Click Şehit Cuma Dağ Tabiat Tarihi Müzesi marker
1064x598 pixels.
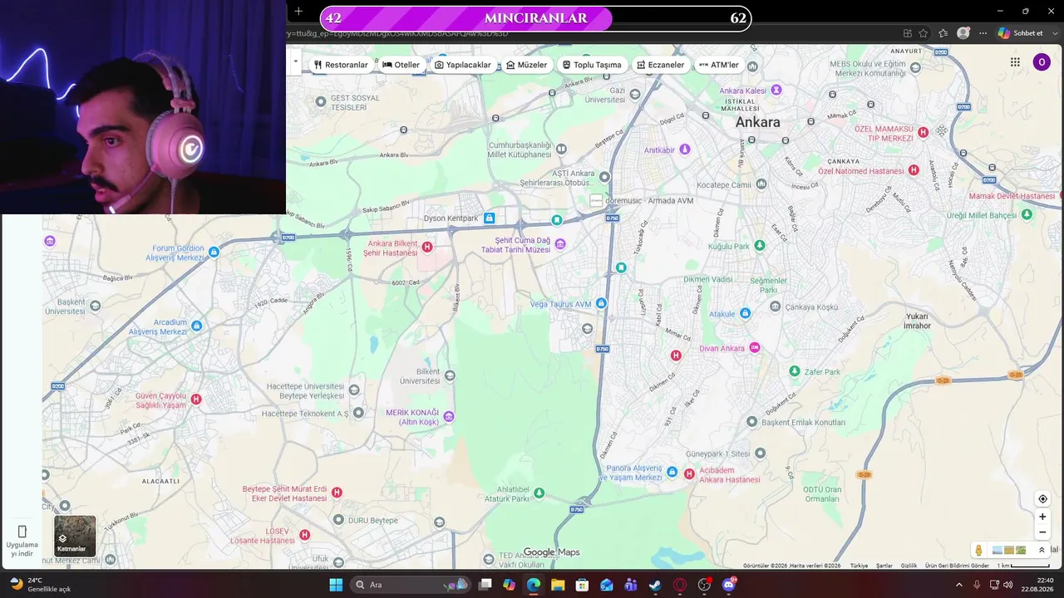[560, 244]
